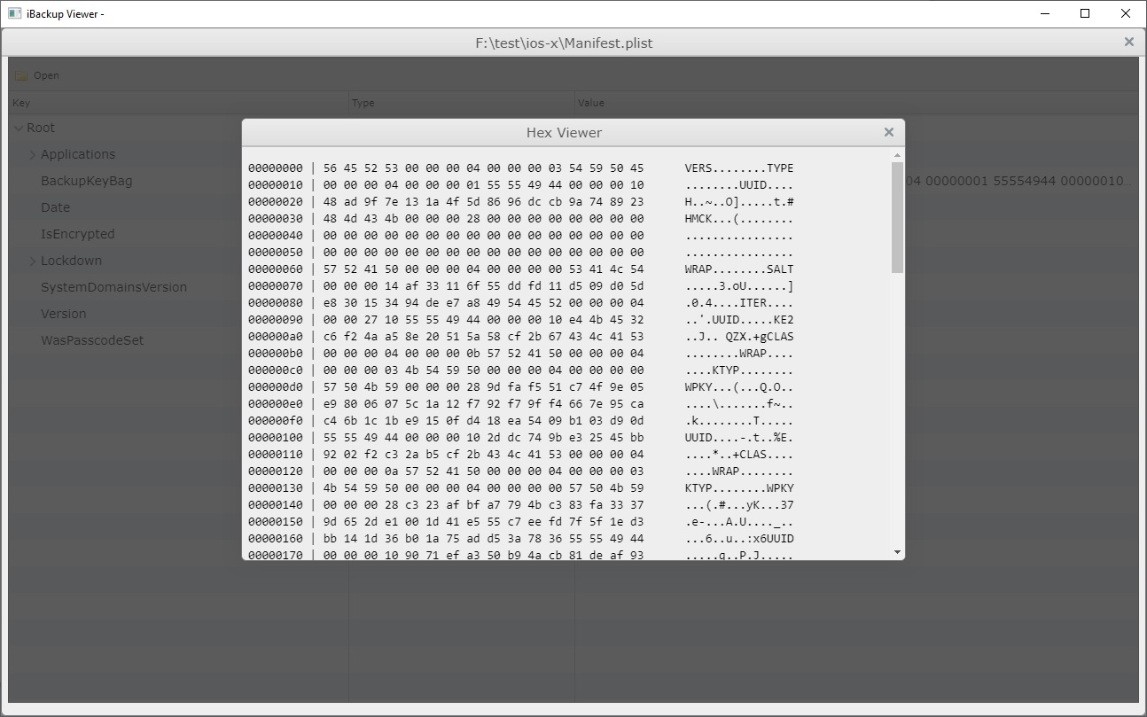Expand the Applications tree node
This screenshot has width=1147, height=717.
click(x=33, y=154)
